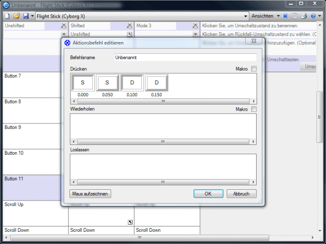
Task: Click the Drücken horizontal scrollbar
Action: (x=163, y=102)
